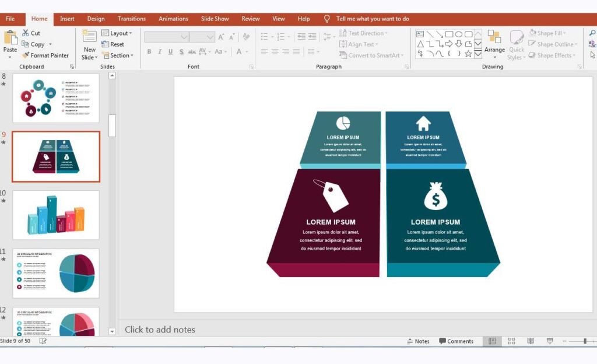597x364 pixels.
Task: Click the Cut scissors icon
Action: pyautogui.click(x=26, y=33)
